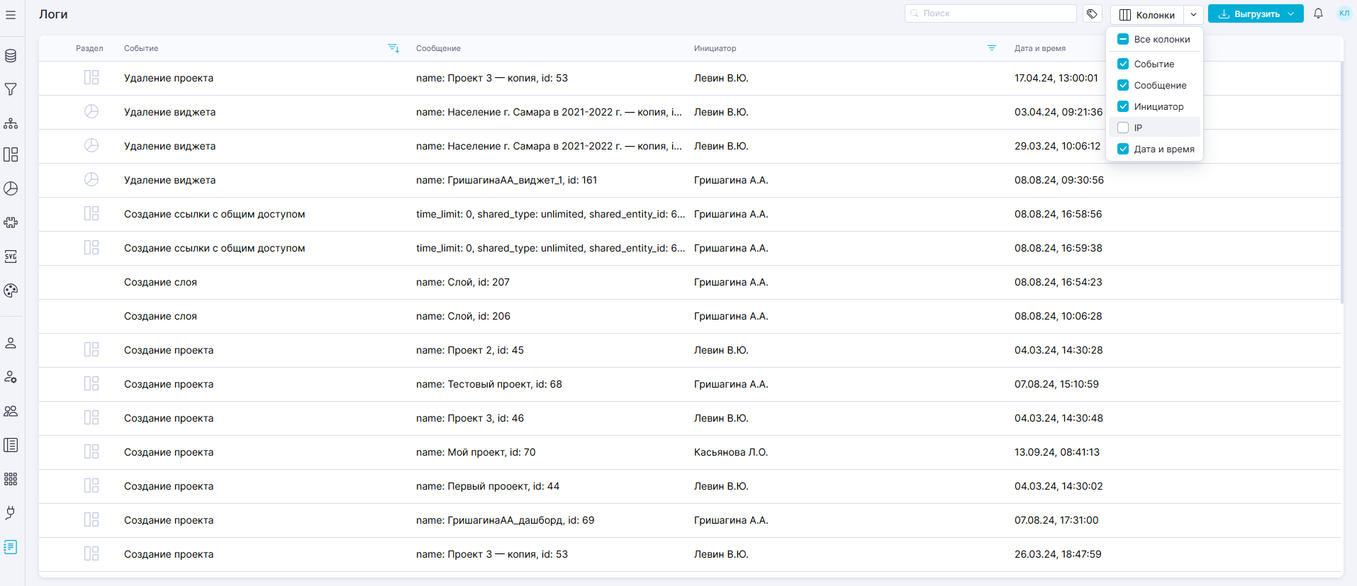The image size is (1357, 586).
Task: Uncheck the Инициатор column checkbox
Action: pyautogui.click(x=1123, y=106)
